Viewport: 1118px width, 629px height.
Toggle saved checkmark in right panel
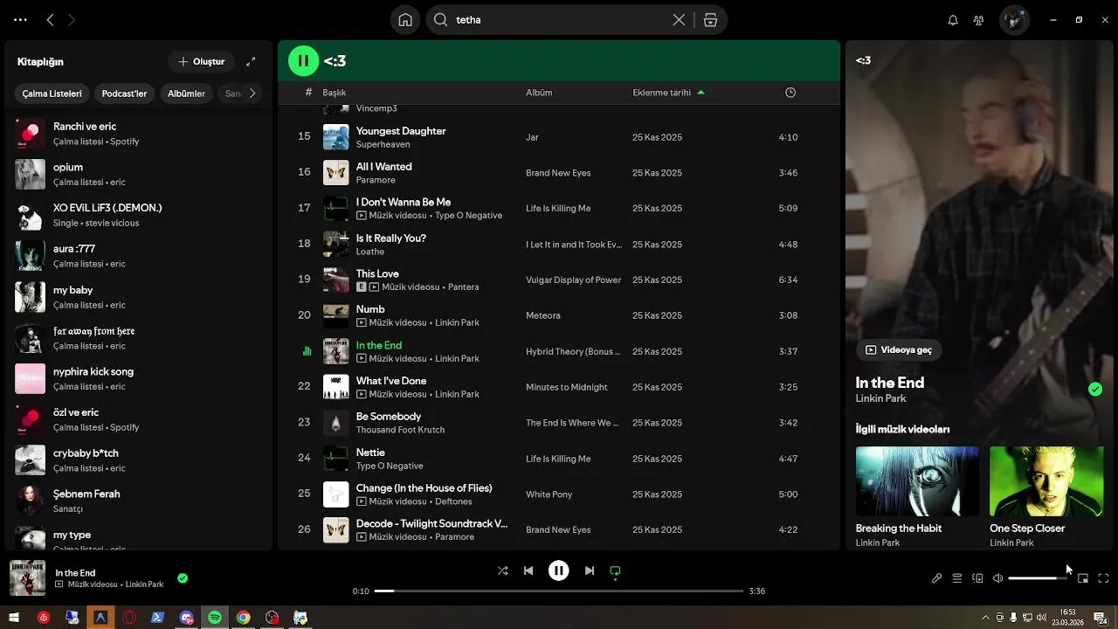(x=1095, y=390)
